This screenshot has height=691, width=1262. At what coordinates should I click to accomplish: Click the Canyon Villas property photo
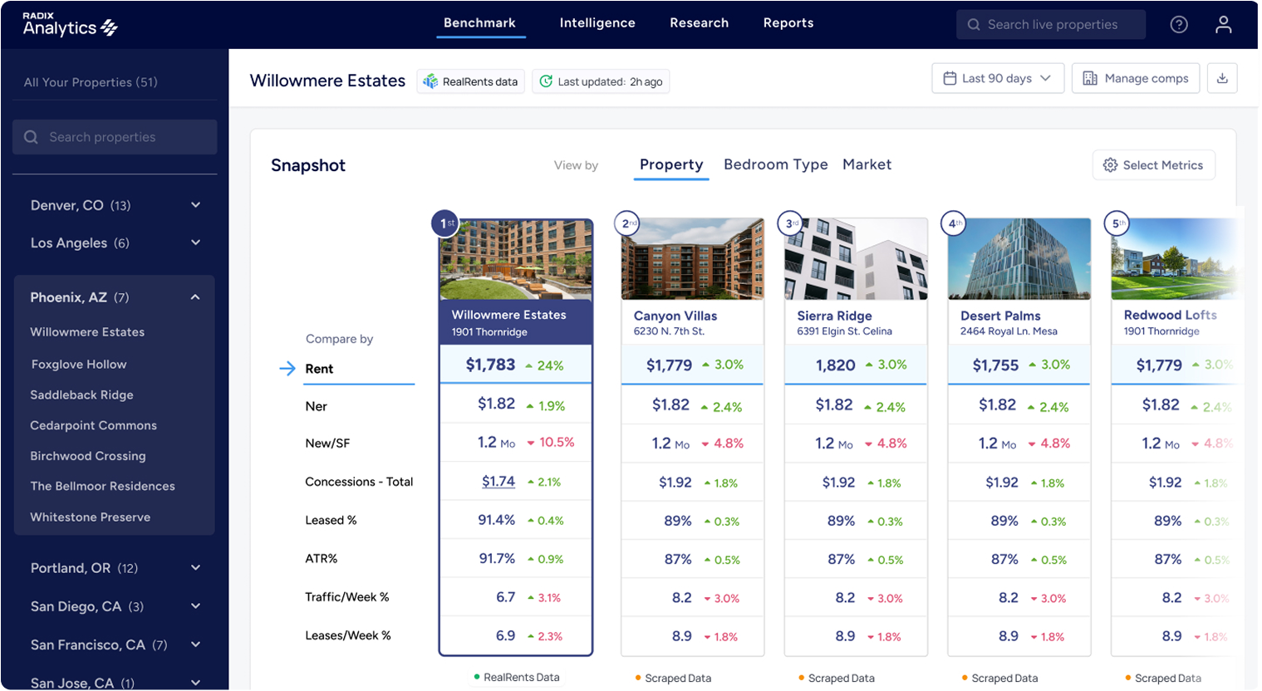tap(692, 259)
